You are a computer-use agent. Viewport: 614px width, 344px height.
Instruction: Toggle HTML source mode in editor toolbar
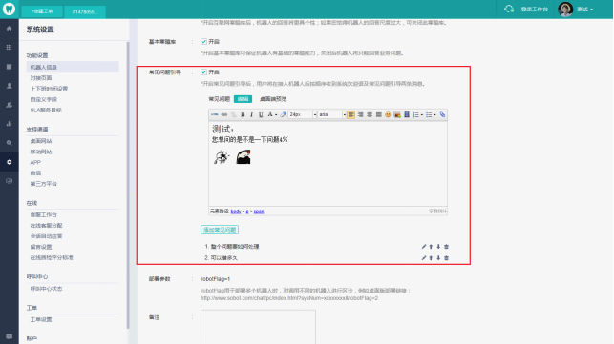(x=214, y=114)
